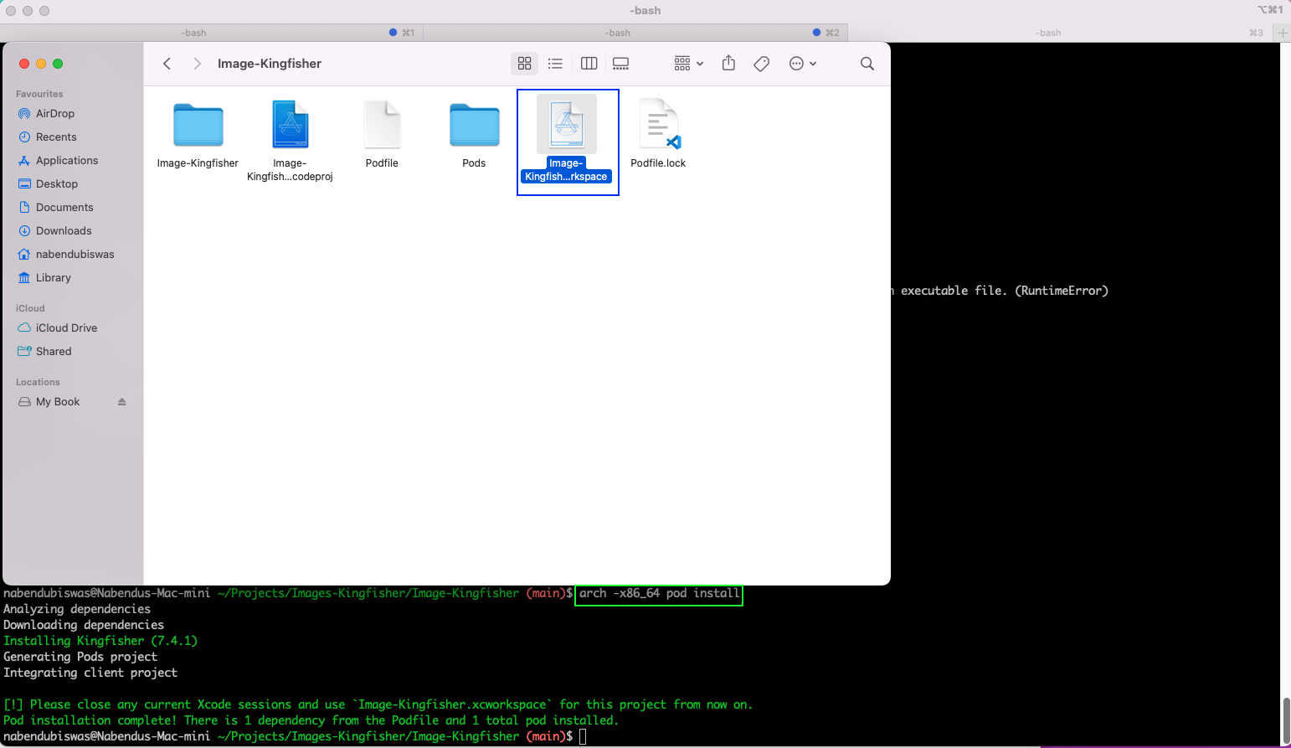
Task: Click the 'Pod installation complete!' terminal line
Action: 311,720
